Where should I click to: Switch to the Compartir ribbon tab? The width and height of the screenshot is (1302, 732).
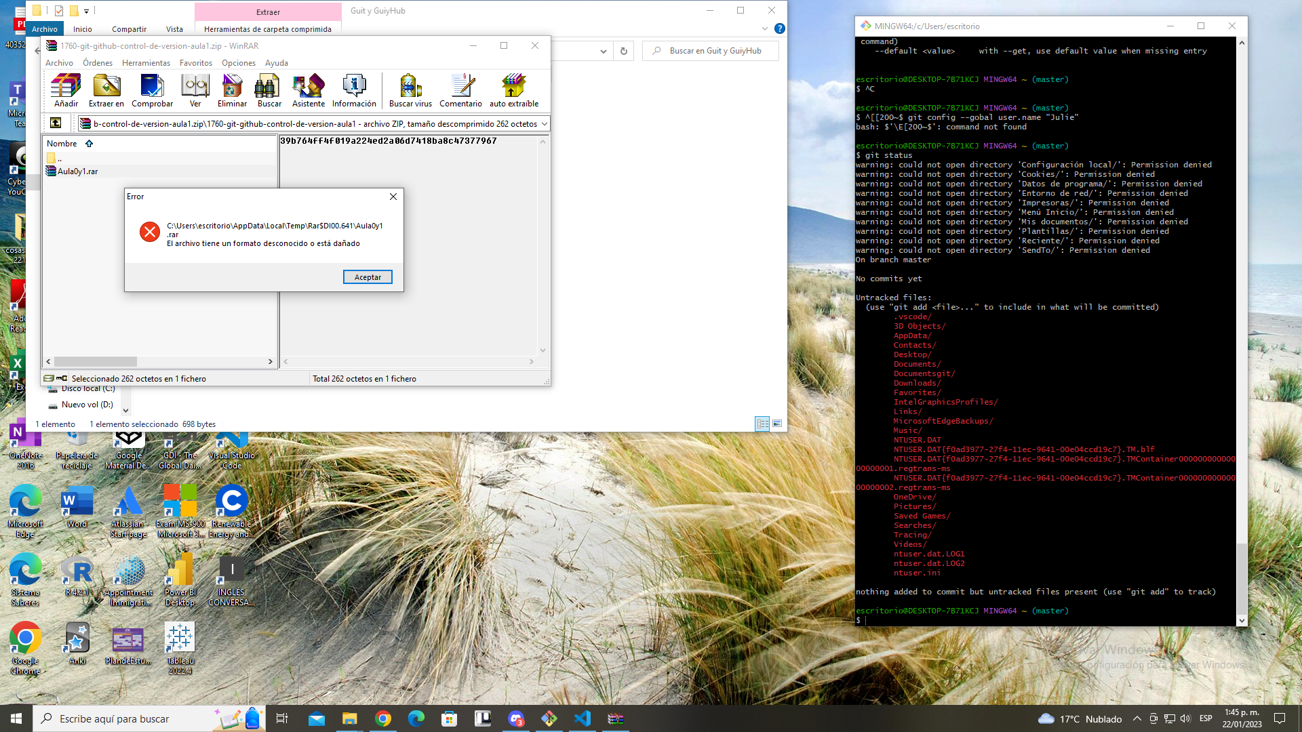pyautogui.click(x=129, y=29)
